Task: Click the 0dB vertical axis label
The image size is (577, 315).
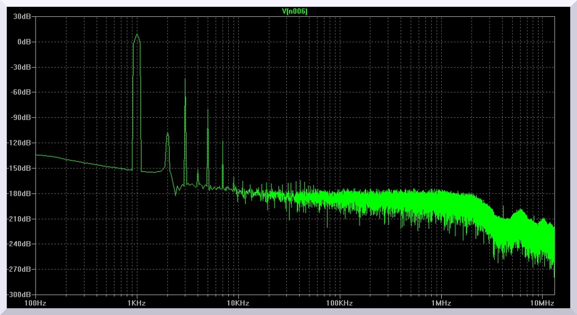Action: pyautogui.click(x=24, y=42)
